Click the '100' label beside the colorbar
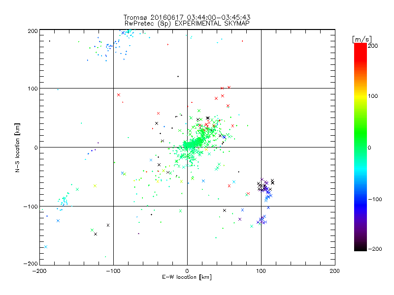 373,96
